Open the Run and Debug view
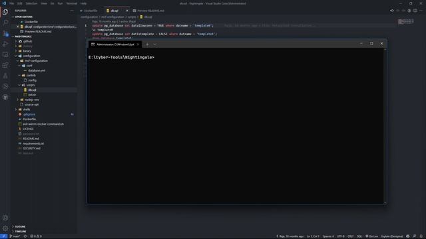The image size is (426, 239). (x=5, y=44)
